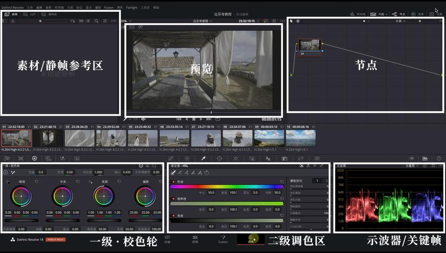Toggle the Luminance (亮度) qualifier red dot
Viewport: 446px width, 253px height.
(x=173, y=216)
